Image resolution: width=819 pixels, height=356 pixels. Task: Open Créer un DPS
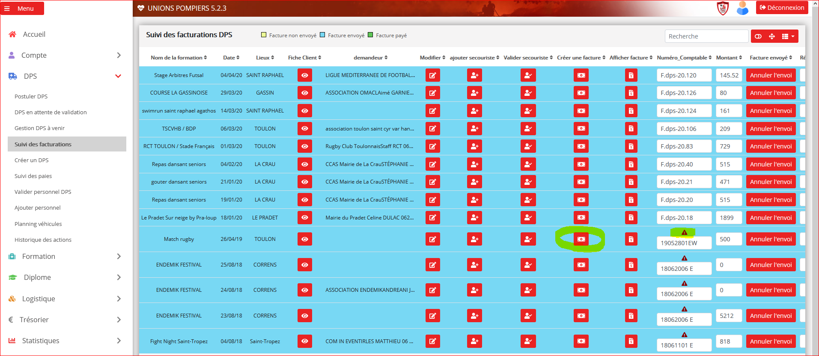tap(31, 160)
